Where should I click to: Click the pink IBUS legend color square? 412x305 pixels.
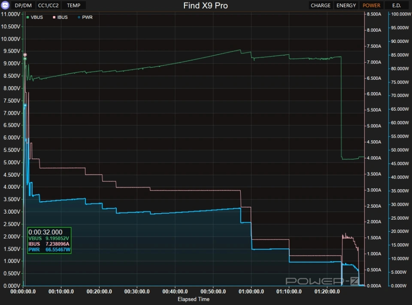54,17
